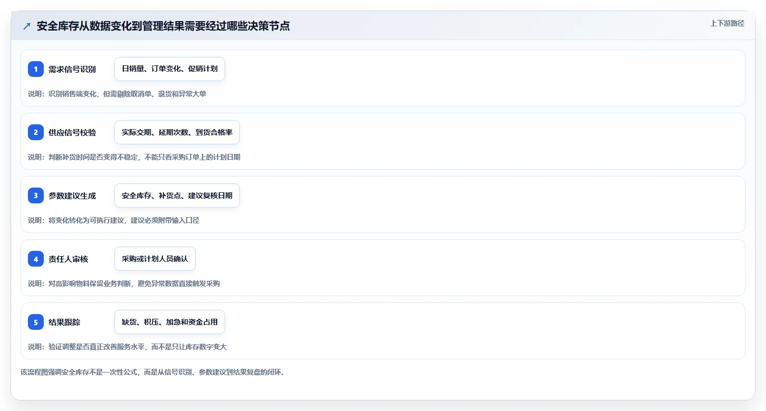Click the 上下游路径 label
Image resolution: width=766 pixels, height=411 pixels.
[x=727, y=23]
